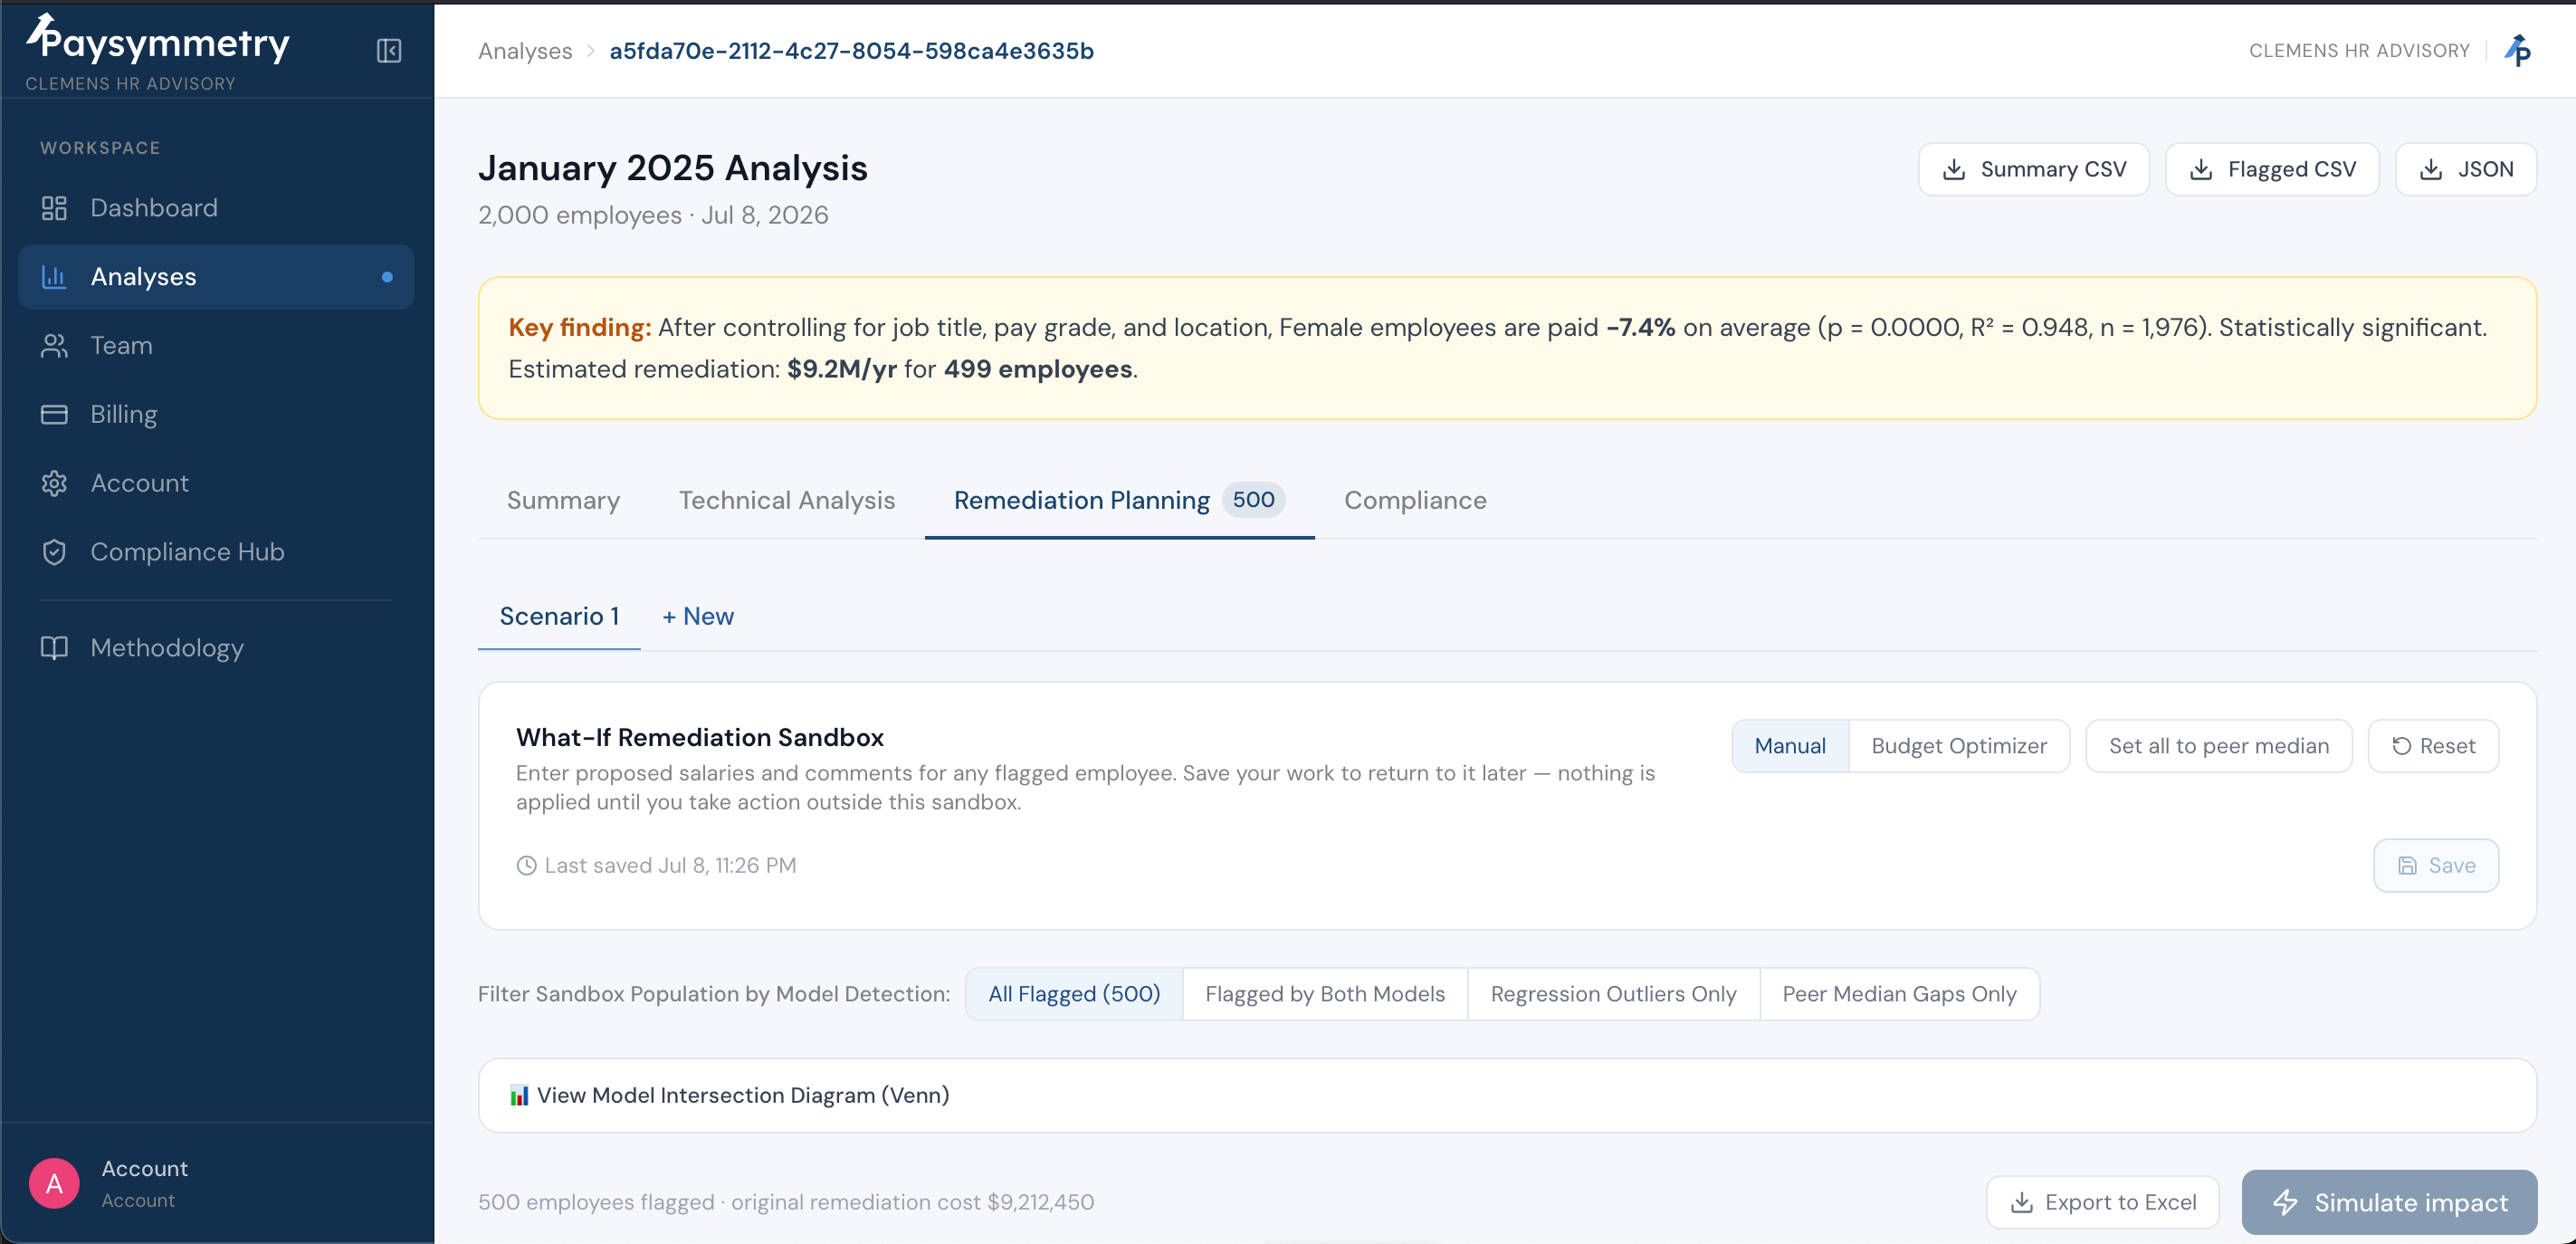Download the Summary CSV
This screenshot has width=2576, height=1244.
[2034, 169]
